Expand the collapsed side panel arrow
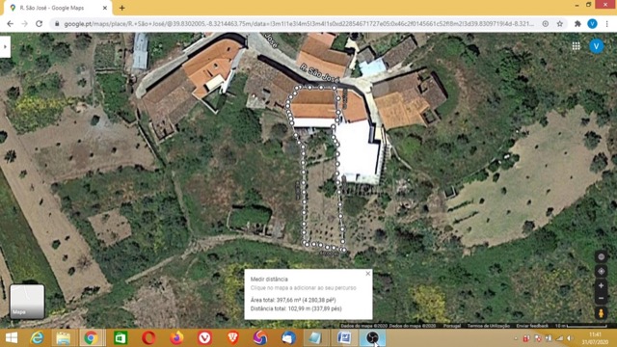Screen dimensions: 617x347 5,47
